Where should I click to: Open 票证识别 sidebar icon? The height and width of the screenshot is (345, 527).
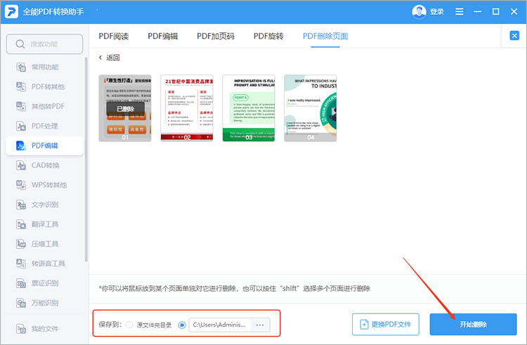point(21,283)
